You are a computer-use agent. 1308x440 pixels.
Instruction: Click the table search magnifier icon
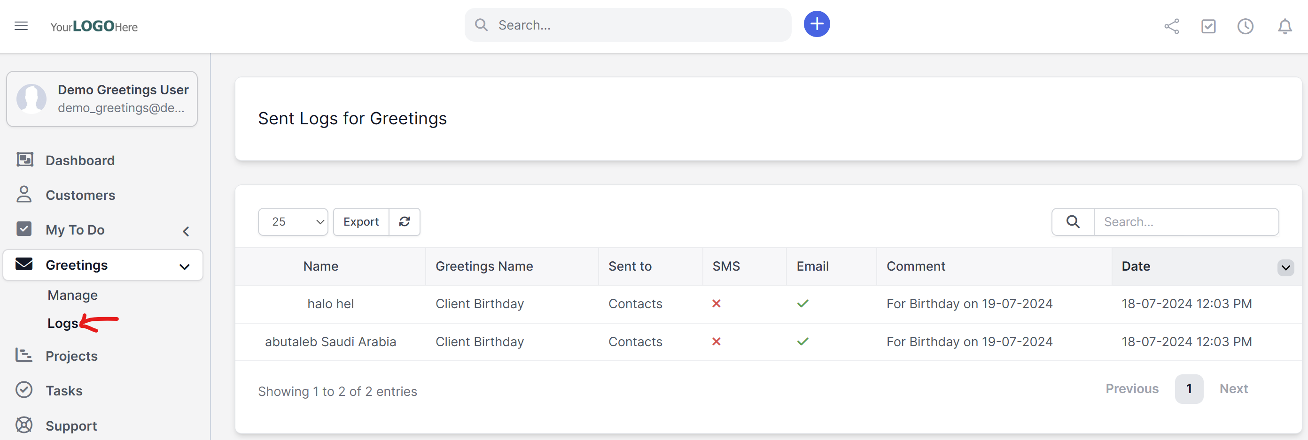tap(1073, 221)
